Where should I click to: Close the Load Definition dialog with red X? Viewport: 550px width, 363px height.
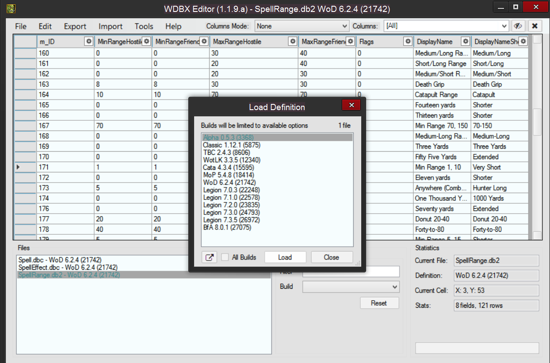click(x=351, y=105)
